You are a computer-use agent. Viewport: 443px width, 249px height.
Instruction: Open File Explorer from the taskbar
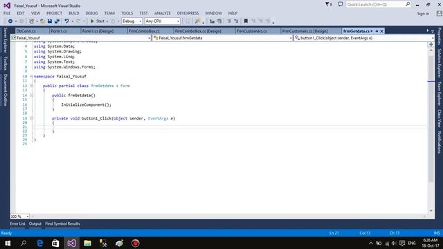coord(88,243)
